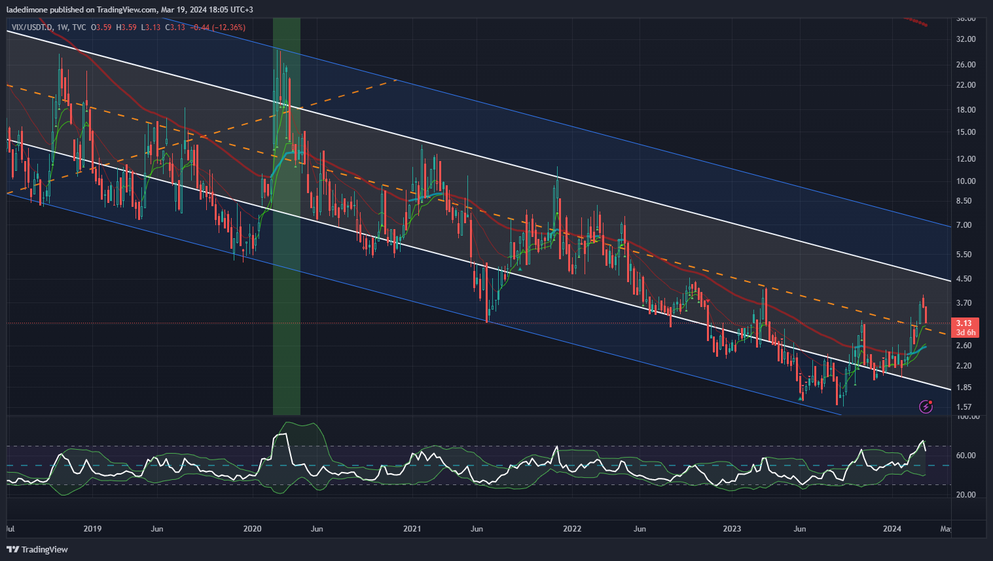Click the 'ladedimone published on TradingView.com' header text
The height and width of the screenshot is (561, 993).
pyautogui.click(x=82, y=10)
